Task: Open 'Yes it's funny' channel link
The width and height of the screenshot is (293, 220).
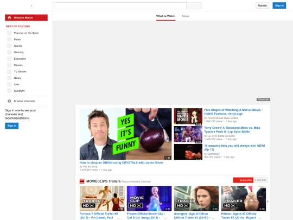Action: [x=90, y=167]
